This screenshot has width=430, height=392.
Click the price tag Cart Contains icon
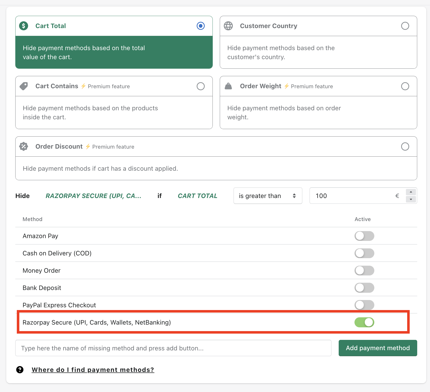coord(24,86)
